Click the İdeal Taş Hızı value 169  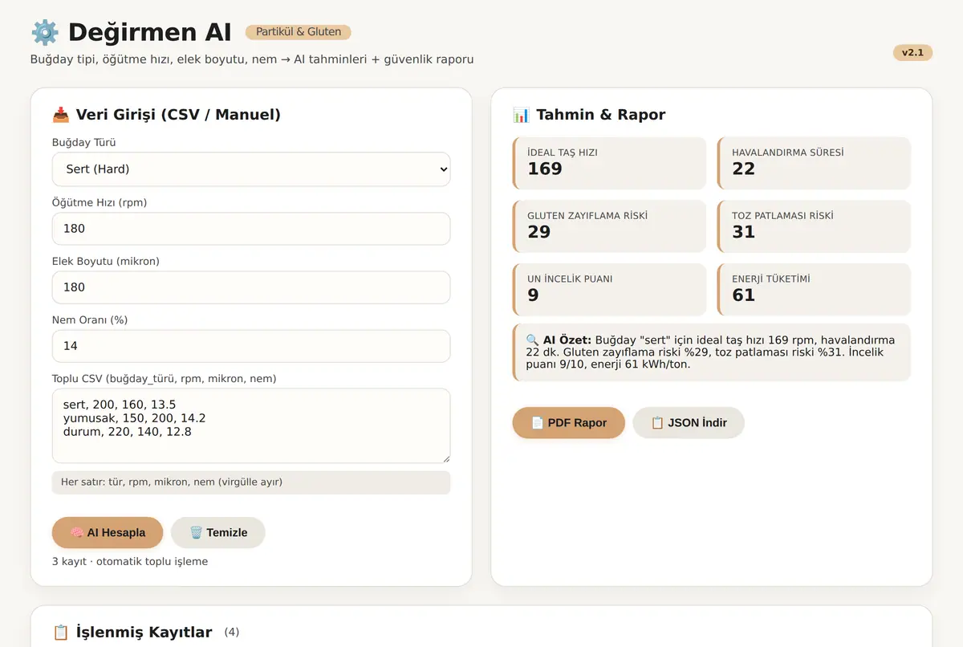click(x=545, y=169)
